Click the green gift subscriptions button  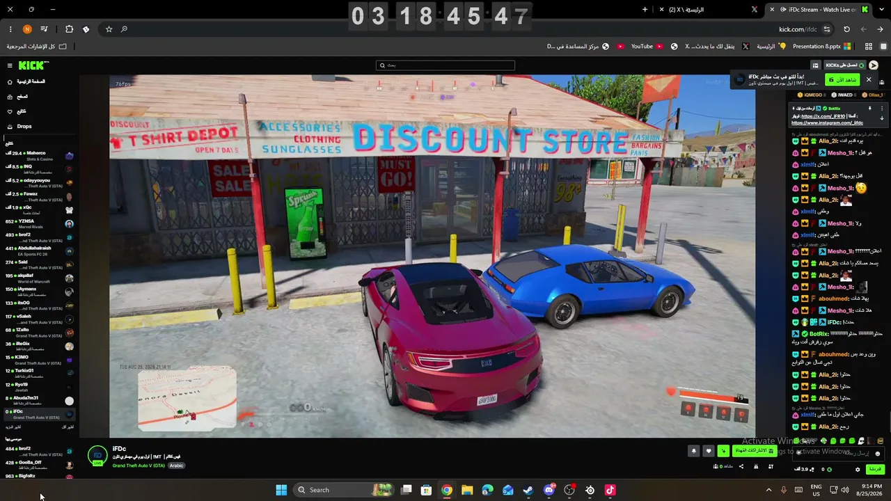(754, 451)
